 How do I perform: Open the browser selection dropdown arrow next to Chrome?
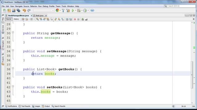coord(60,10)
